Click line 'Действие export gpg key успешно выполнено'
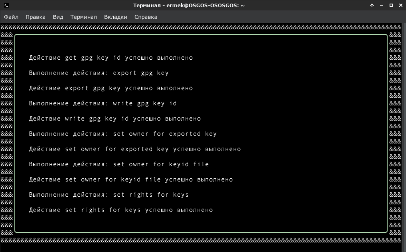 (111, 88)
